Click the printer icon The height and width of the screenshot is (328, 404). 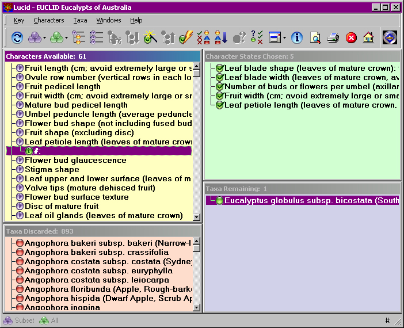coord(333,38)
